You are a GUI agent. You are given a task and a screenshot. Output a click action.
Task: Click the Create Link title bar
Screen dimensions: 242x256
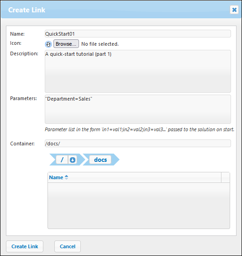pos(114,10)
